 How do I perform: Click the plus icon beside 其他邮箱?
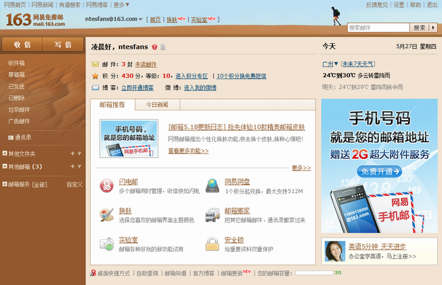click(72, 166)
